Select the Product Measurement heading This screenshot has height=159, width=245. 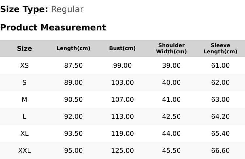click(x=53, y=27)
